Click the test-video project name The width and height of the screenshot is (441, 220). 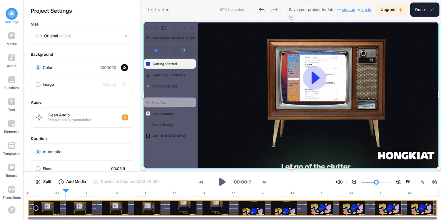(159, 10)
